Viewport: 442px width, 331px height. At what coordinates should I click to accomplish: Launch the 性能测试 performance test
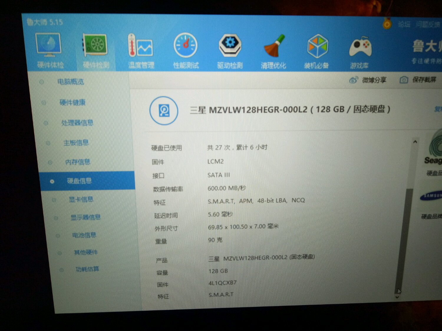pos(186,51)
